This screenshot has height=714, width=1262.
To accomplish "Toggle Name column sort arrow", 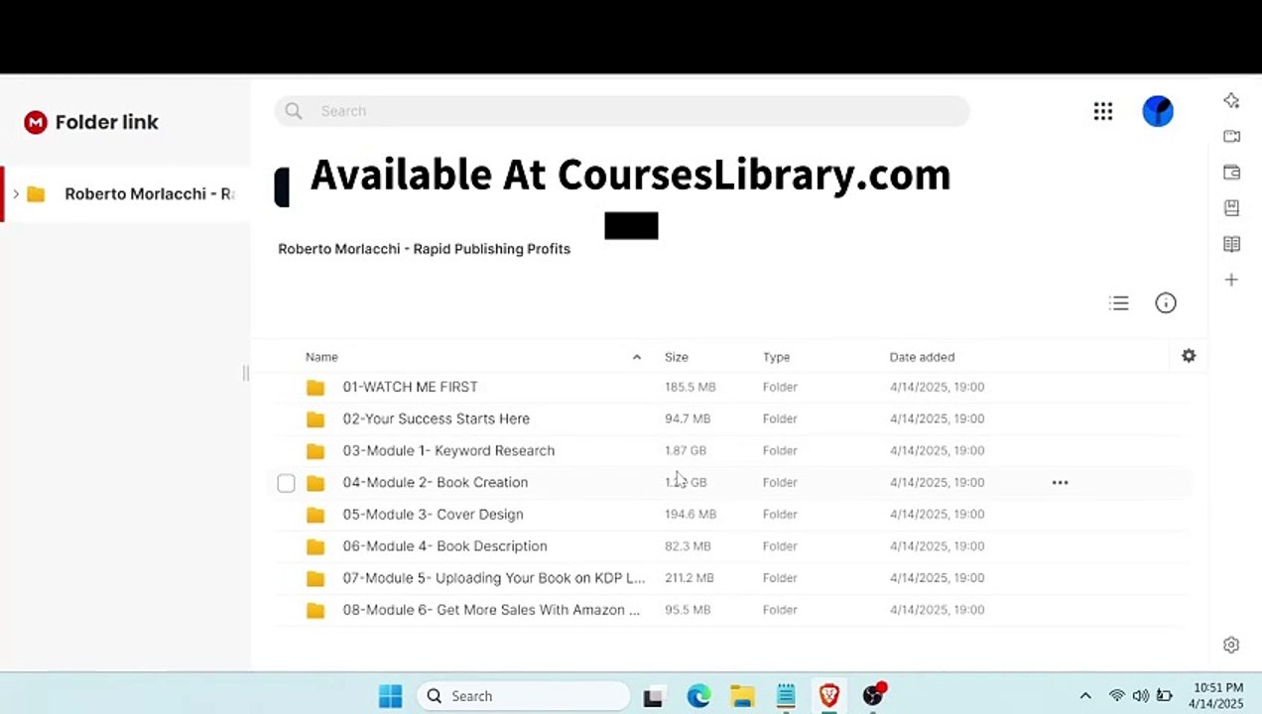I will (637, 357).
